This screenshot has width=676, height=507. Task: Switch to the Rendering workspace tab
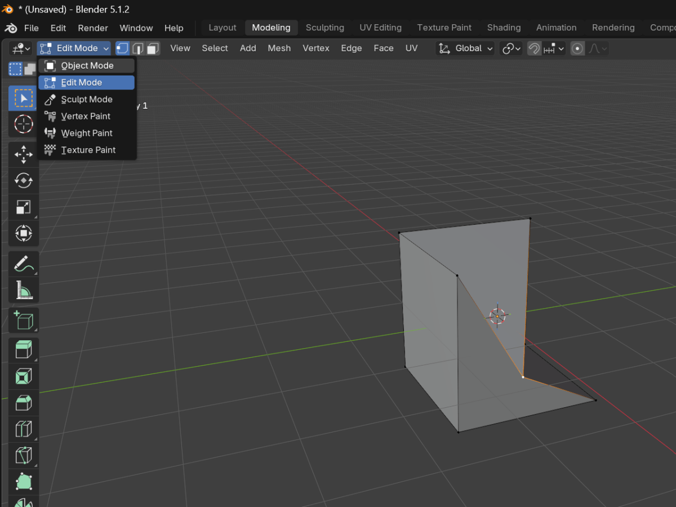(x=613, y=28)
